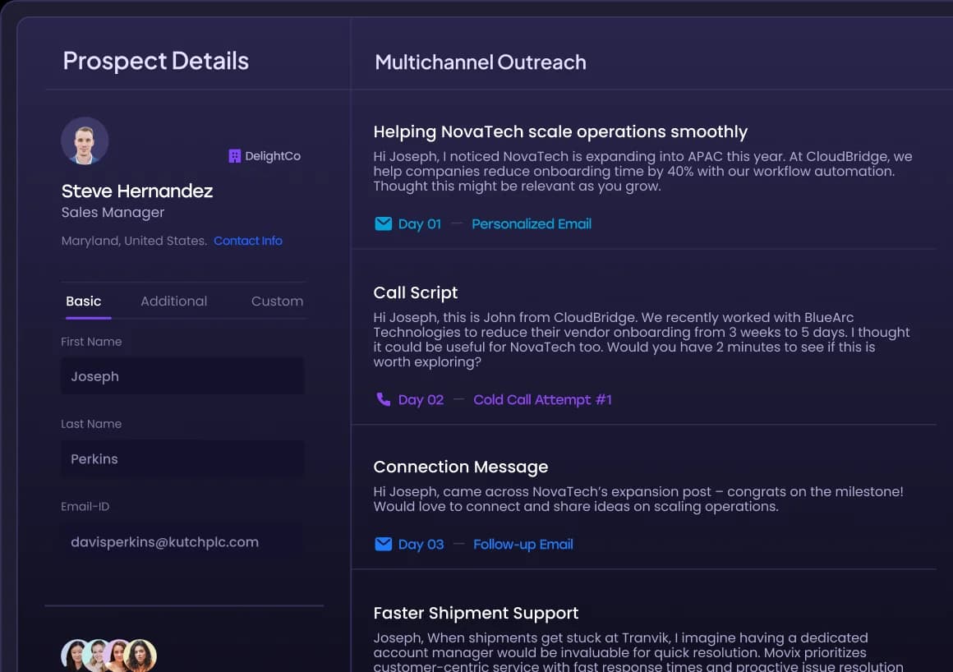Click the envelope icon beside Day 03

click(x=383, y=544)
